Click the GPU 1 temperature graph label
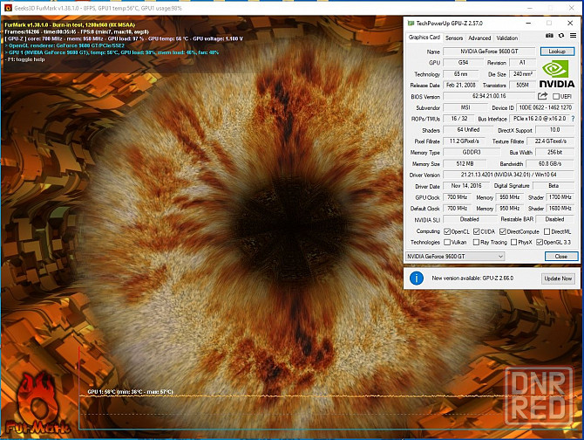The image size is (584, 440). pos(130,391)
